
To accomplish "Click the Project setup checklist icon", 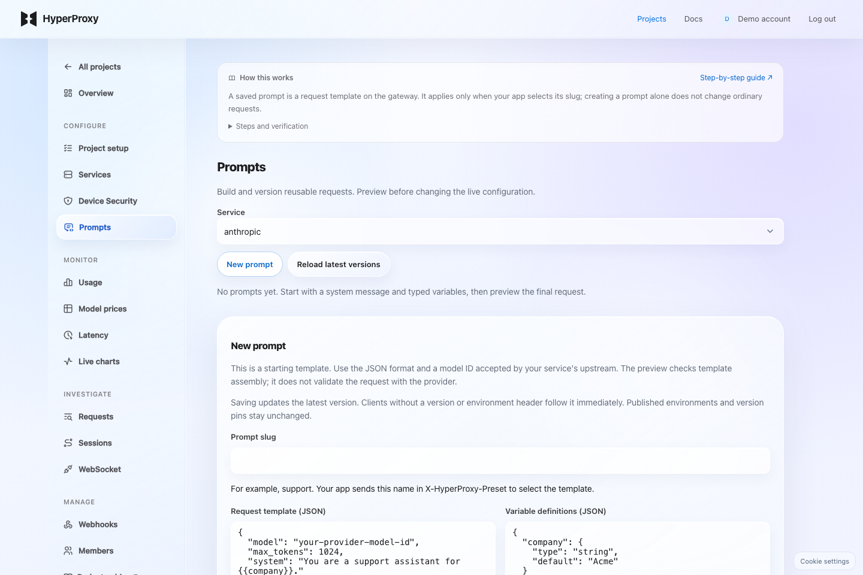I will (x=68, y=148).
